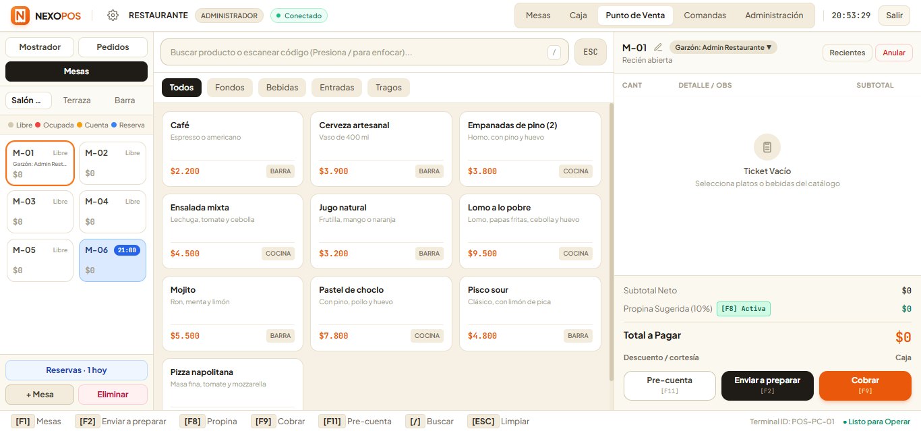
Task: Add Café to the ticket
Action: [x=233, y=149]
